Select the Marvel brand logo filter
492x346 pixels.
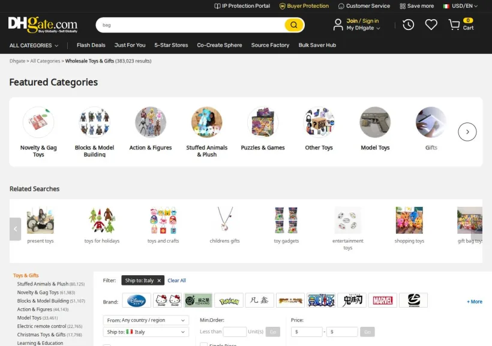click(382, 300)
